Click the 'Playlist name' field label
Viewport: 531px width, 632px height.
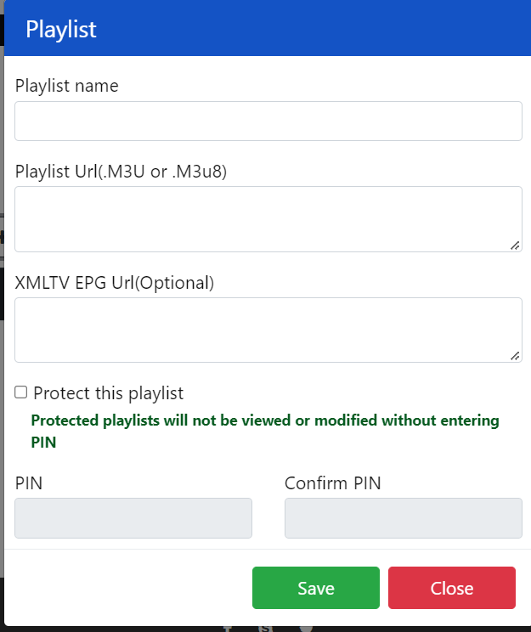[x=67, y=86]
